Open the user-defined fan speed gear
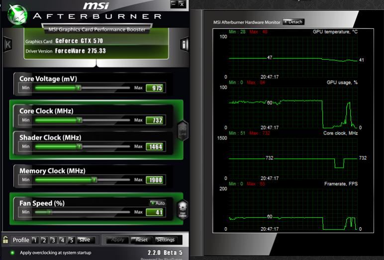384x260 pixels. pos(183,210)
